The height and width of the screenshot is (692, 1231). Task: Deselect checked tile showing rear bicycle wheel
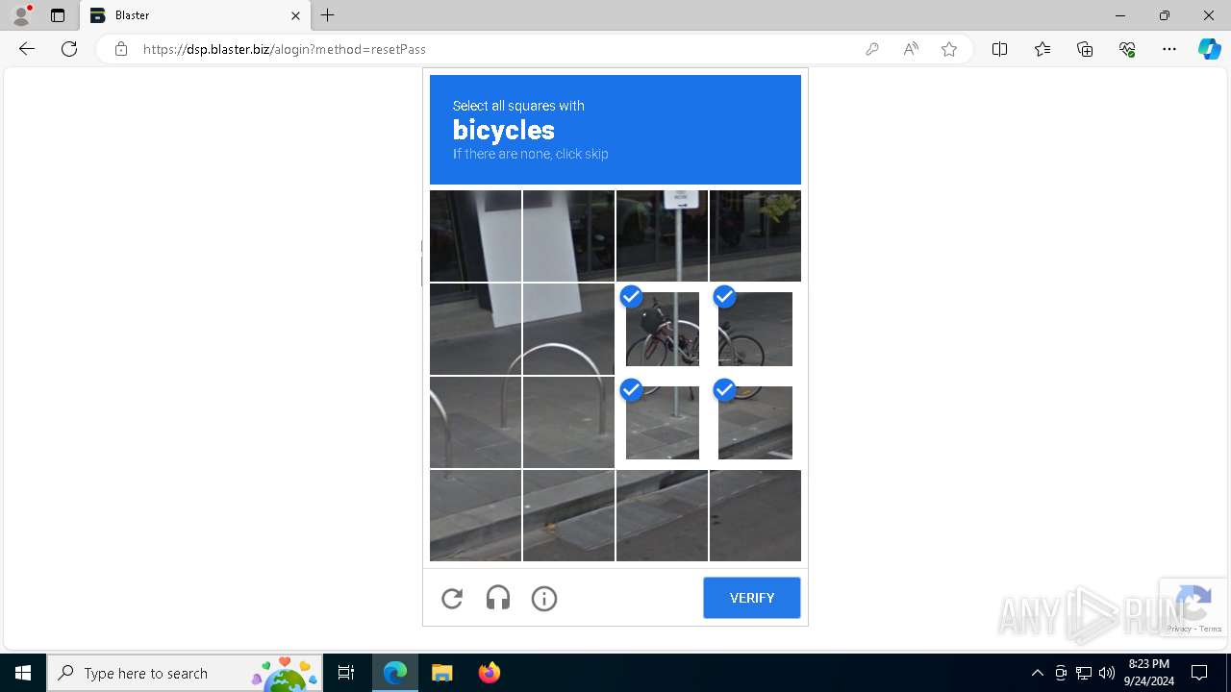click(x=755, y=329)
